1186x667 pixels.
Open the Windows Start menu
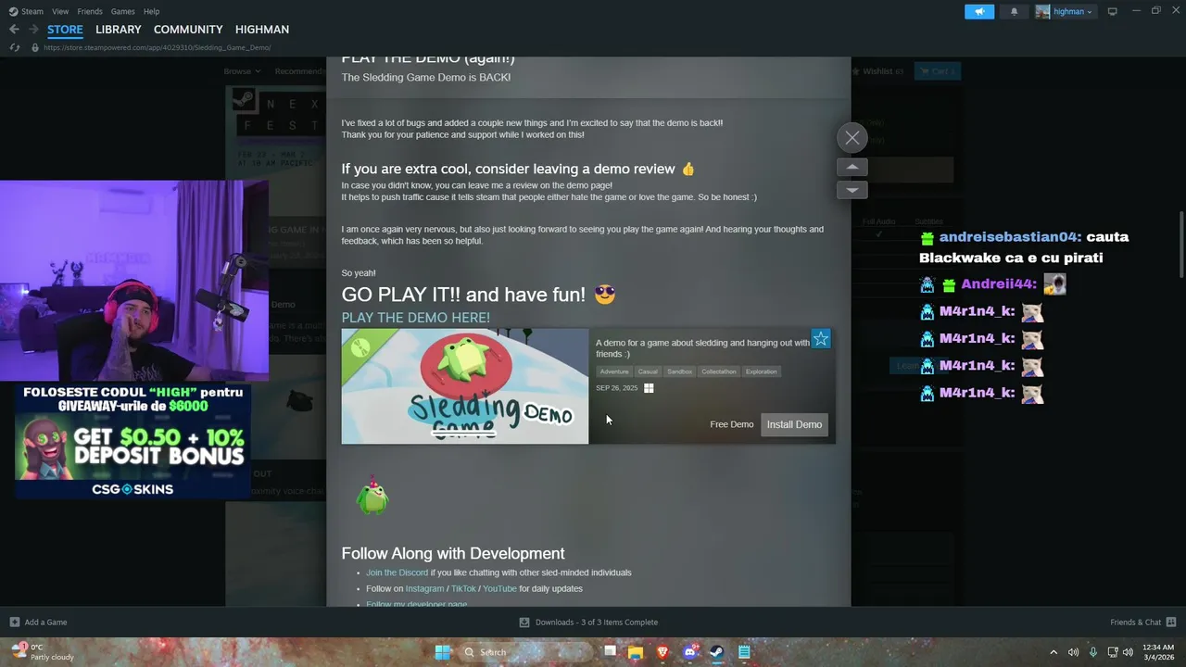pos(443,652)
